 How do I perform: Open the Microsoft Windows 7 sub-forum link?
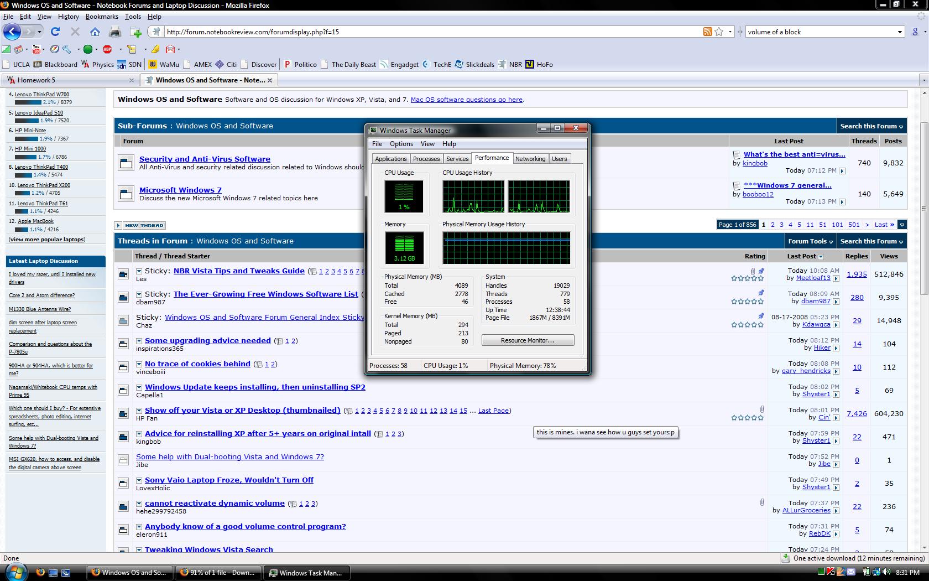click(x=180, y=190)
